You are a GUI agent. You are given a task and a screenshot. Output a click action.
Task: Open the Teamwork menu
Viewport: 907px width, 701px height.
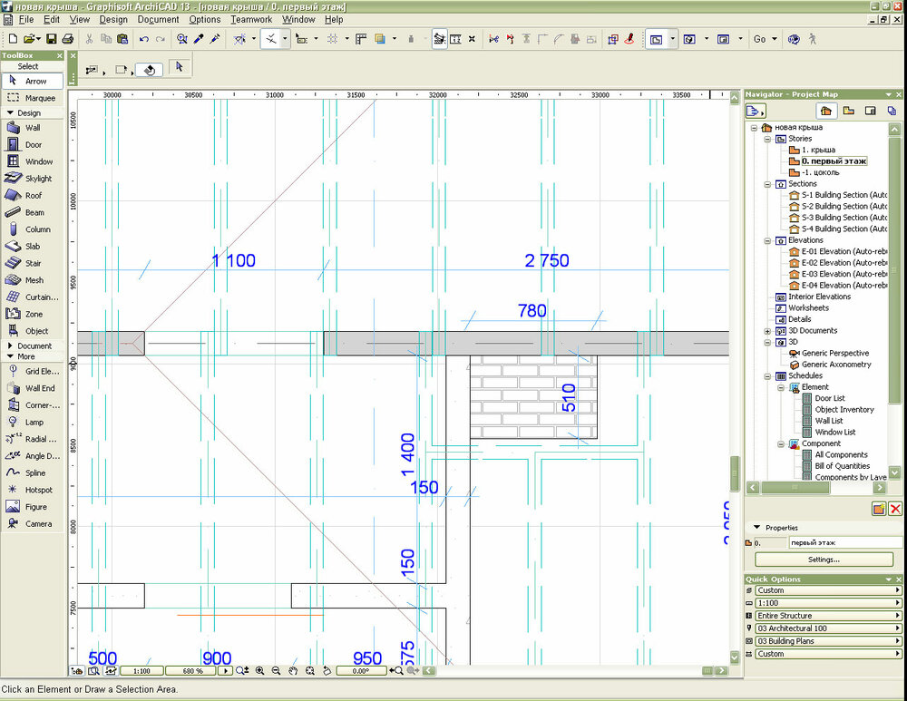250,19
